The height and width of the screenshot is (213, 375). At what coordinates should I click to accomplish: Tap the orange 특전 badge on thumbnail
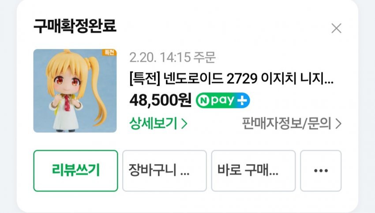pos(109,52)
